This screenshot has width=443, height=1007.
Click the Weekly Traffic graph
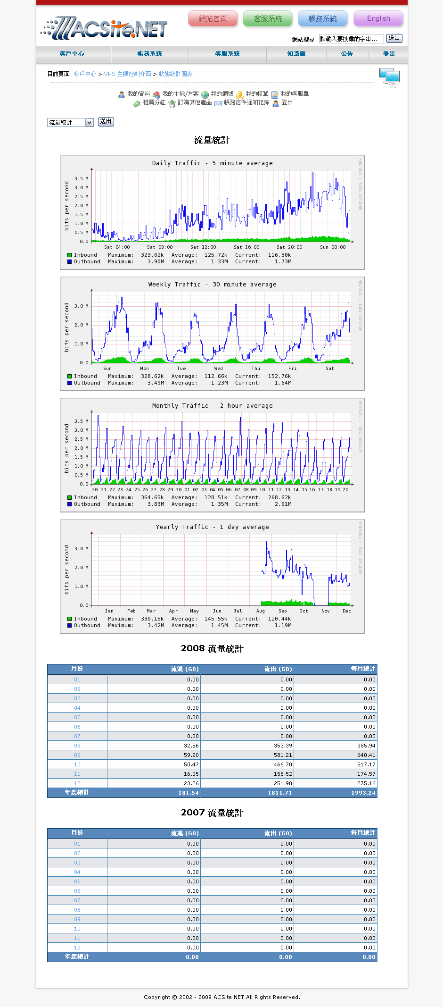point(212,334)
